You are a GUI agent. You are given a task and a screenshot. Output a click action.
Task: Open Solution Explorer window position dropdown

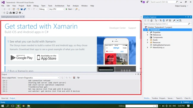coord(186,17)
